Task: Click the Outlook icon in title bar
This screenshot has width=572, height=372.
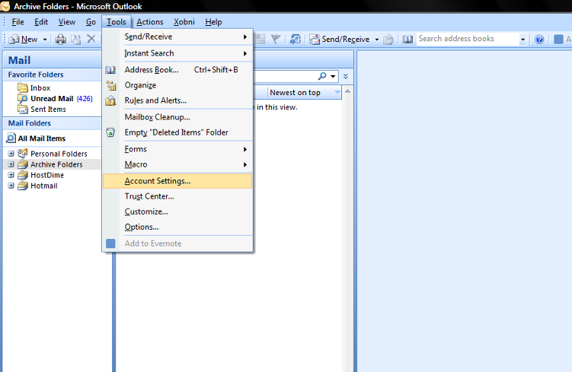Action: [x=5, y=6]
